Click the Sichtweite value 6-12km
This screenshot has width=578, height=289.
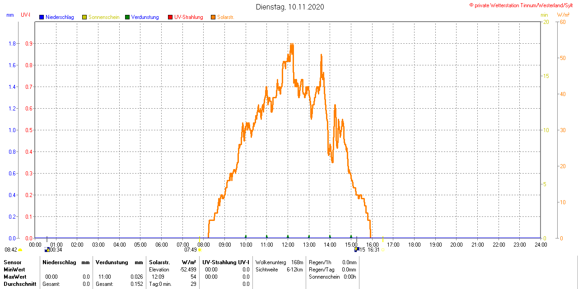coord(294,270)
